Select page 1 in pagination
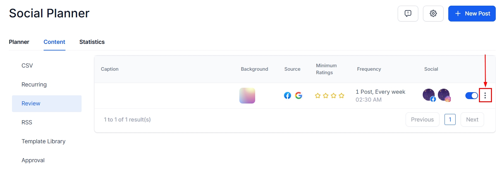503x172 pixels. [450, 120]
